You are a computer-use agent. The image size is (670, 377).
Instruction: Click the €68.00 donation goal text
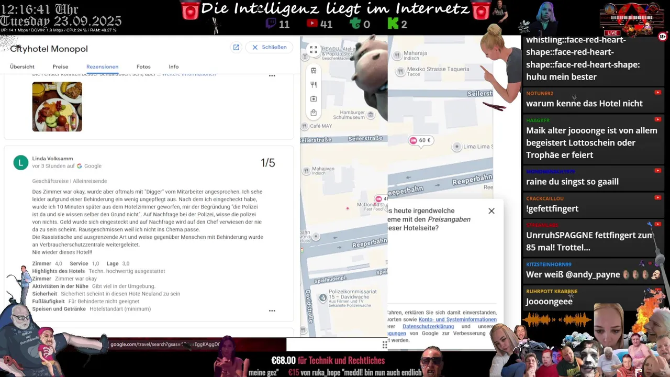point(284,360)
